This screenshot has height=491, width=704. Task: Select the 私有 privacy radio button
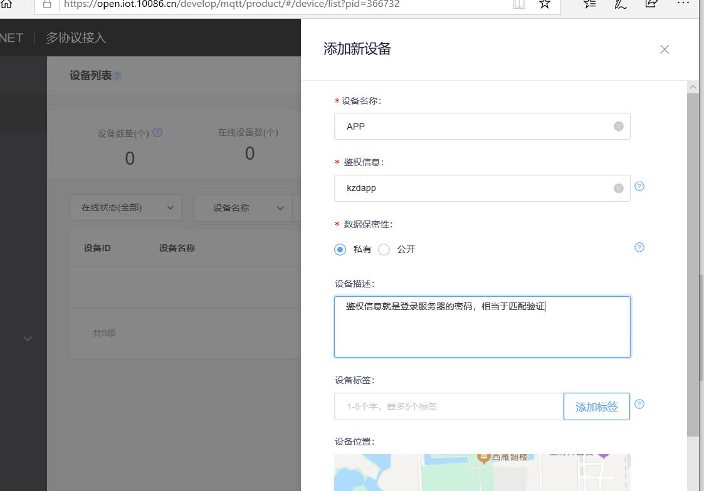click(339, 249)
